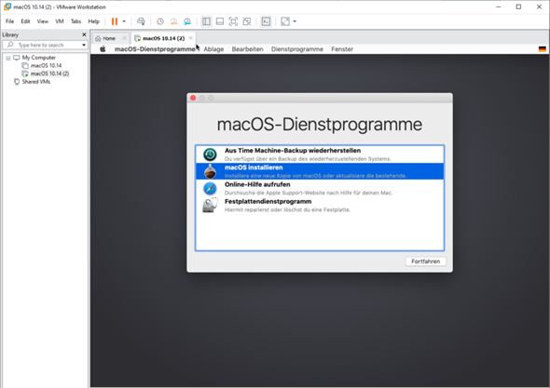This screenshot has width=550, height=388.
Task: Click the macOS installer icon
Action: click(x=210, y=171)
